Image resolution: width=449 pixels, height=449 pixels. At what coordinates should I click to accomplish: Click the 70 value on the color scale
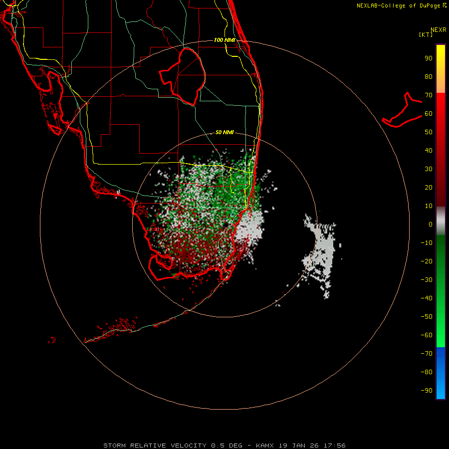429,95
